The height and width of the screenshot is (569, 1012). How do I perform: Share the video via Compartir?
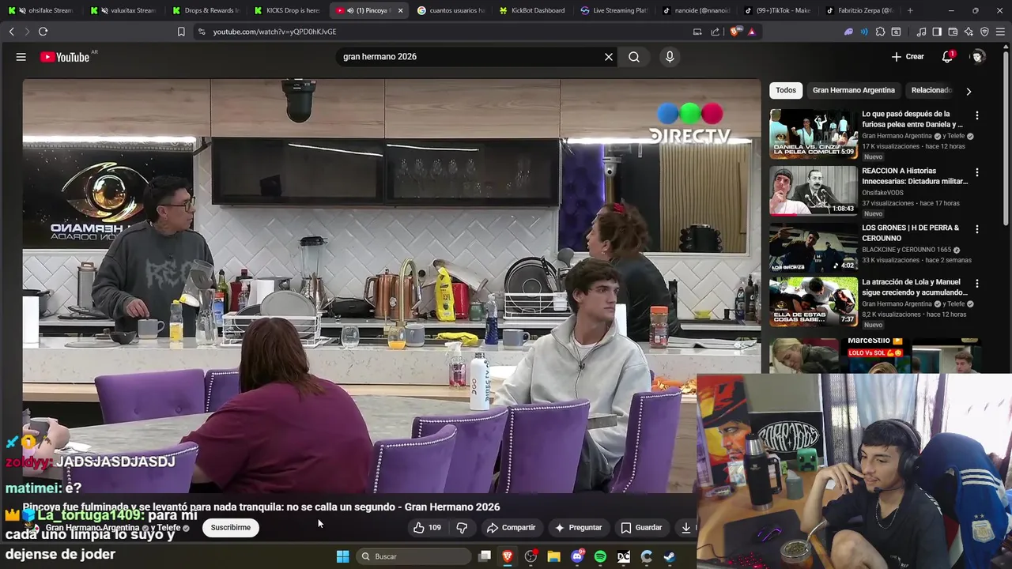511,528
